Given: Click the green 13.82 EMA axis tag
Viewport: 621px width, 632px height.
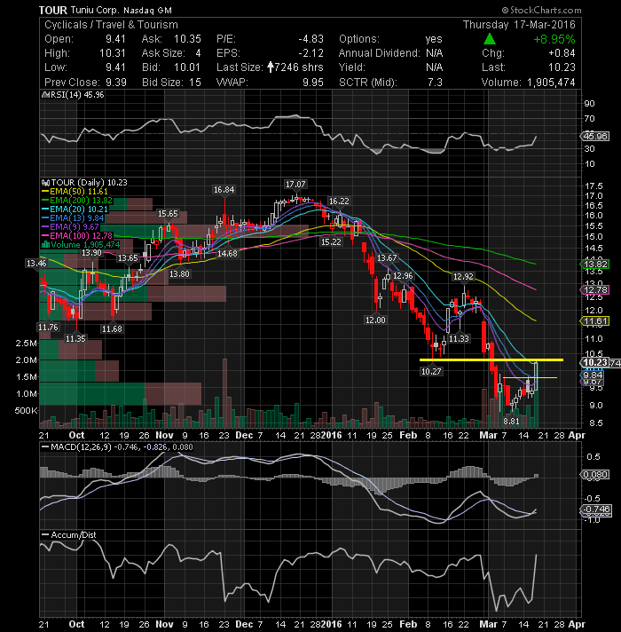Looking at the screenshot, I should 594,264.
